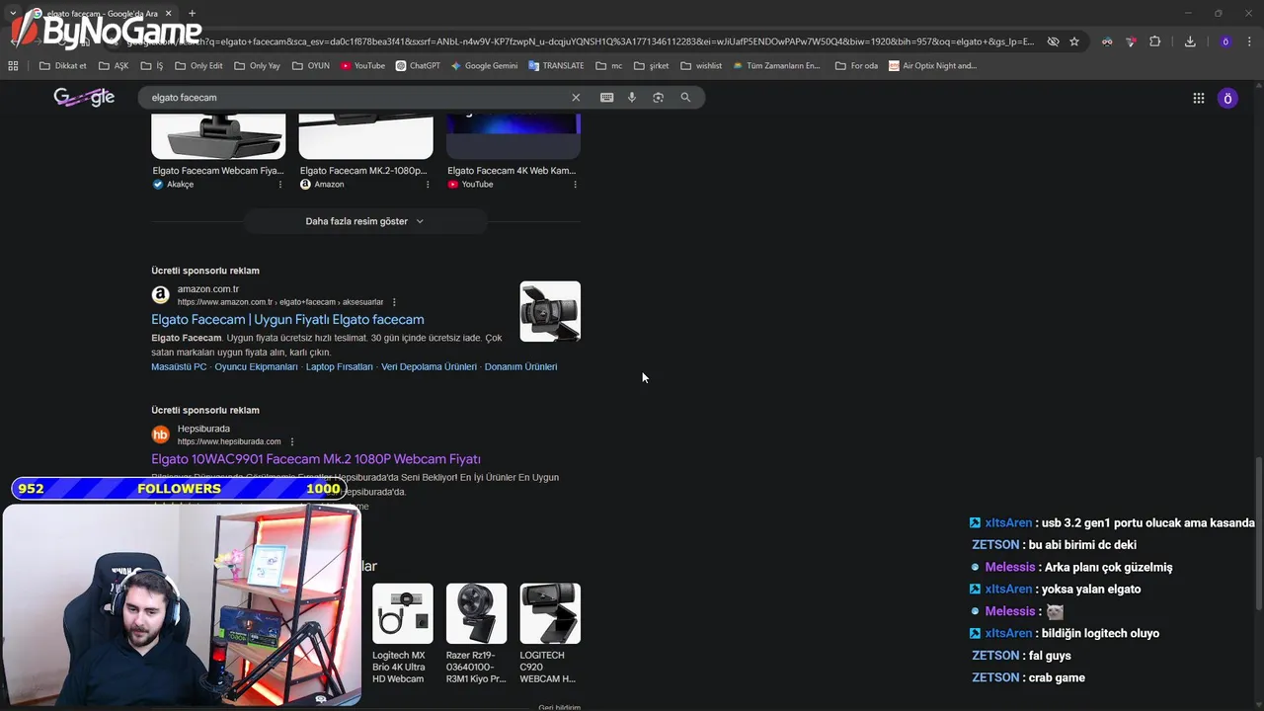Open more options for Amazon image result
This screenshot has height=711, width=1264.
[x=428, y=185]
